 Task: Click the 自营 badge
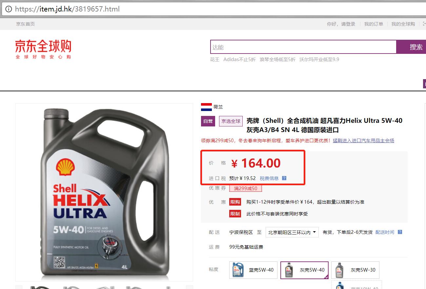[208, 121]
